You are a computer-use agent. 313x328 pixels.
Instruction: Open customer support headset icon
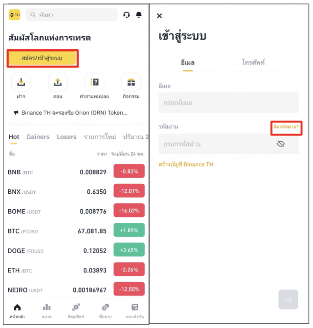point(126,15)
